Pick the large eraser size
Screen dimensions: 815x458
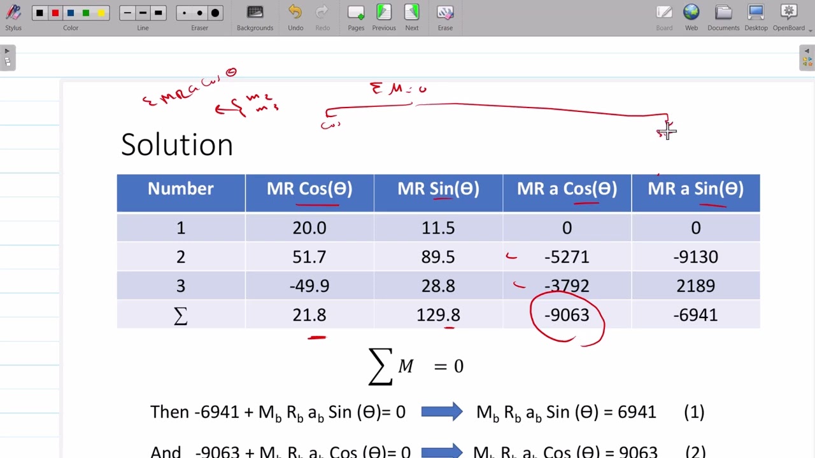[x=215, y=13]
